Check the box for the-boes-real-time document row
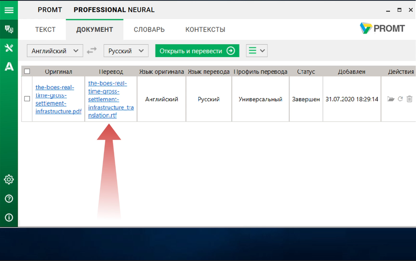This screenshot has height=261, width=416. [27, 99]
